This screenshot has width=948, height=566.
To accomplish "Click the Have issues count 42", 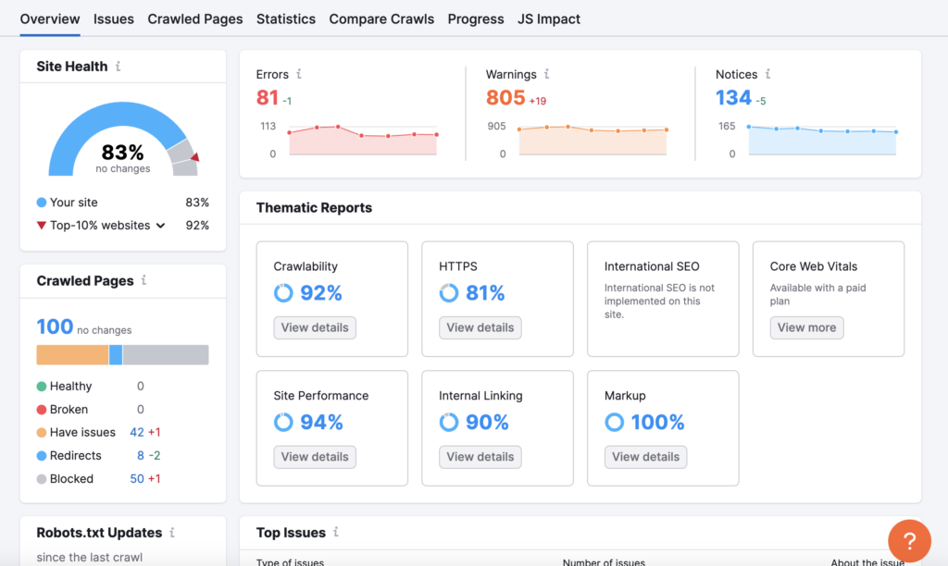I will (137, 433).
